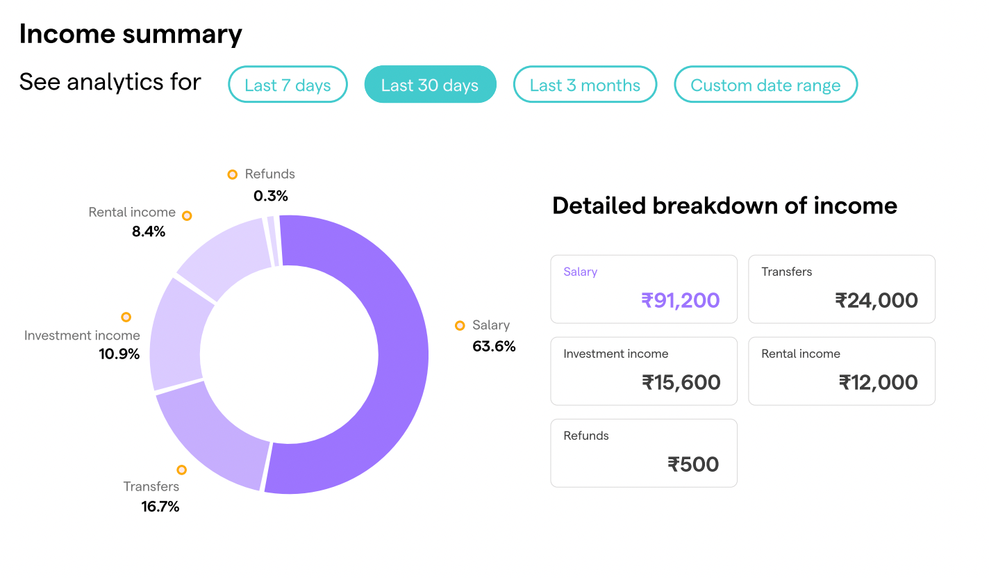Click the orange marker above Investment income
Screen dimensions: 989x578
tap(126, 317)
